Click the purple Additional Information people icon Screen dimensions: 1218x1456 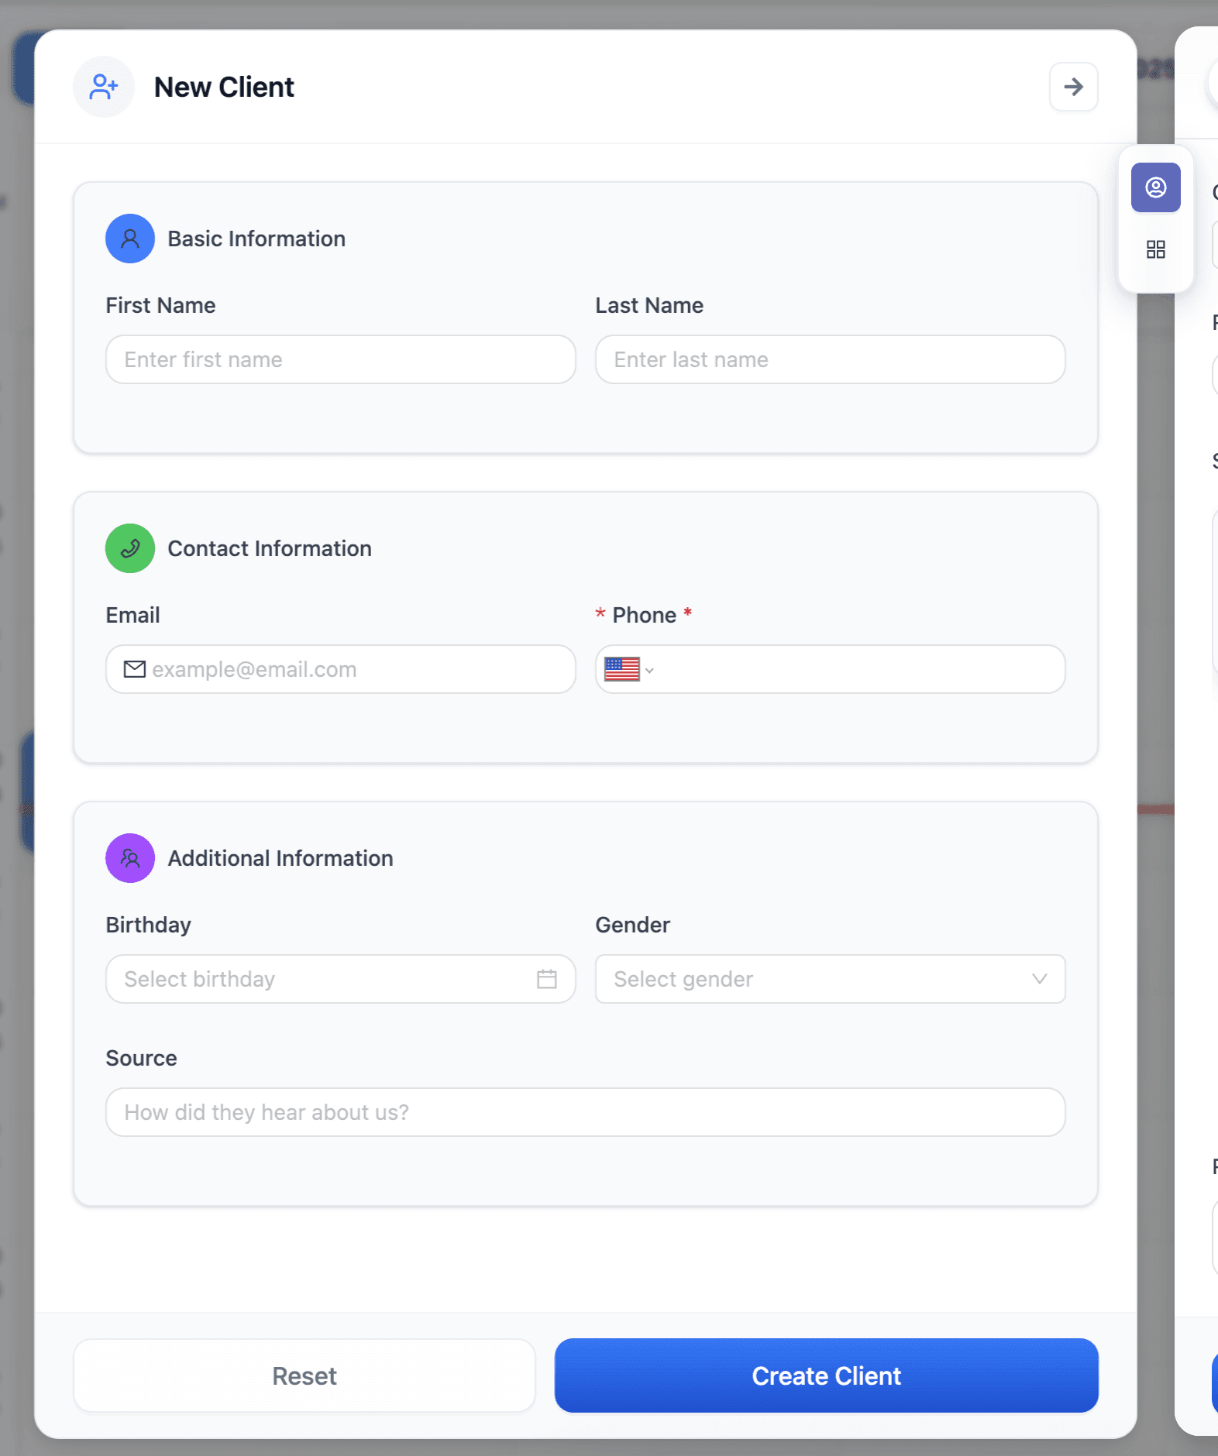[130, 858]
